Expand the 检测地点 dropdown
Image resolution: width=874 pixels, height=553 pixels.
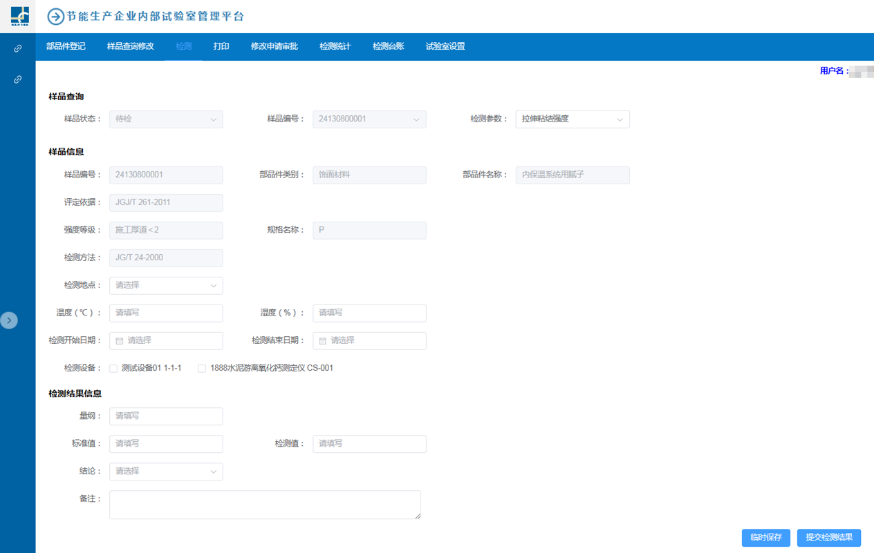point(166,285)
